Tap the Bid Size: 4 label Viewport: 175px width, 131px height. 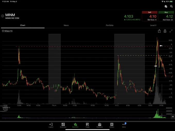pos(152,20)
